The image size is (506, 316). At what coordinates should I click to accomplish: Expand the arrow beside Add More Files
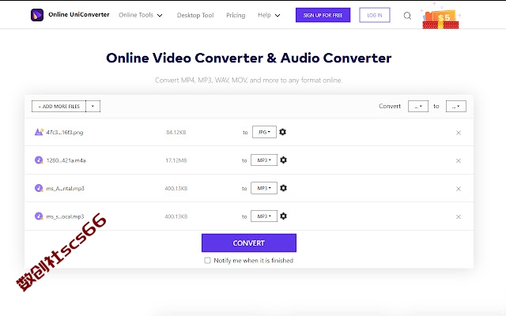click(93, 106)
